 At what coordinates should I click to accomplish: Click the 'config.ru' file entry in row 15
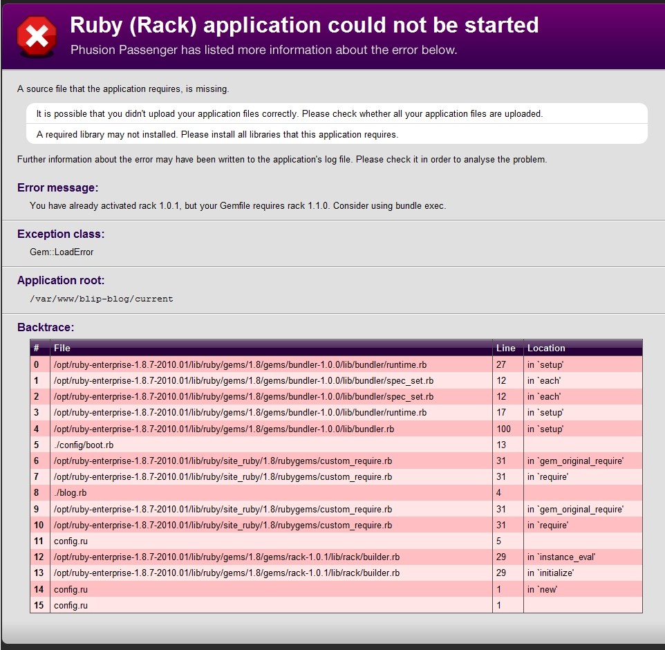(71, 605)
